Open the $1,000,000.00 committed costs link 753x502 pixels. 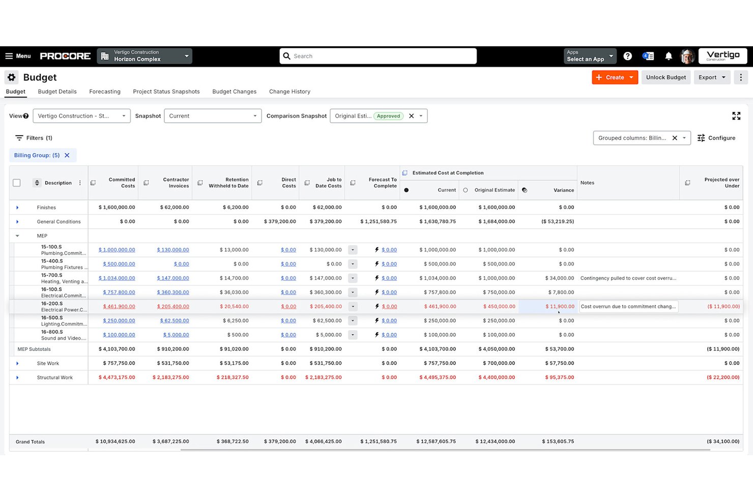click(x=117, y=250)
